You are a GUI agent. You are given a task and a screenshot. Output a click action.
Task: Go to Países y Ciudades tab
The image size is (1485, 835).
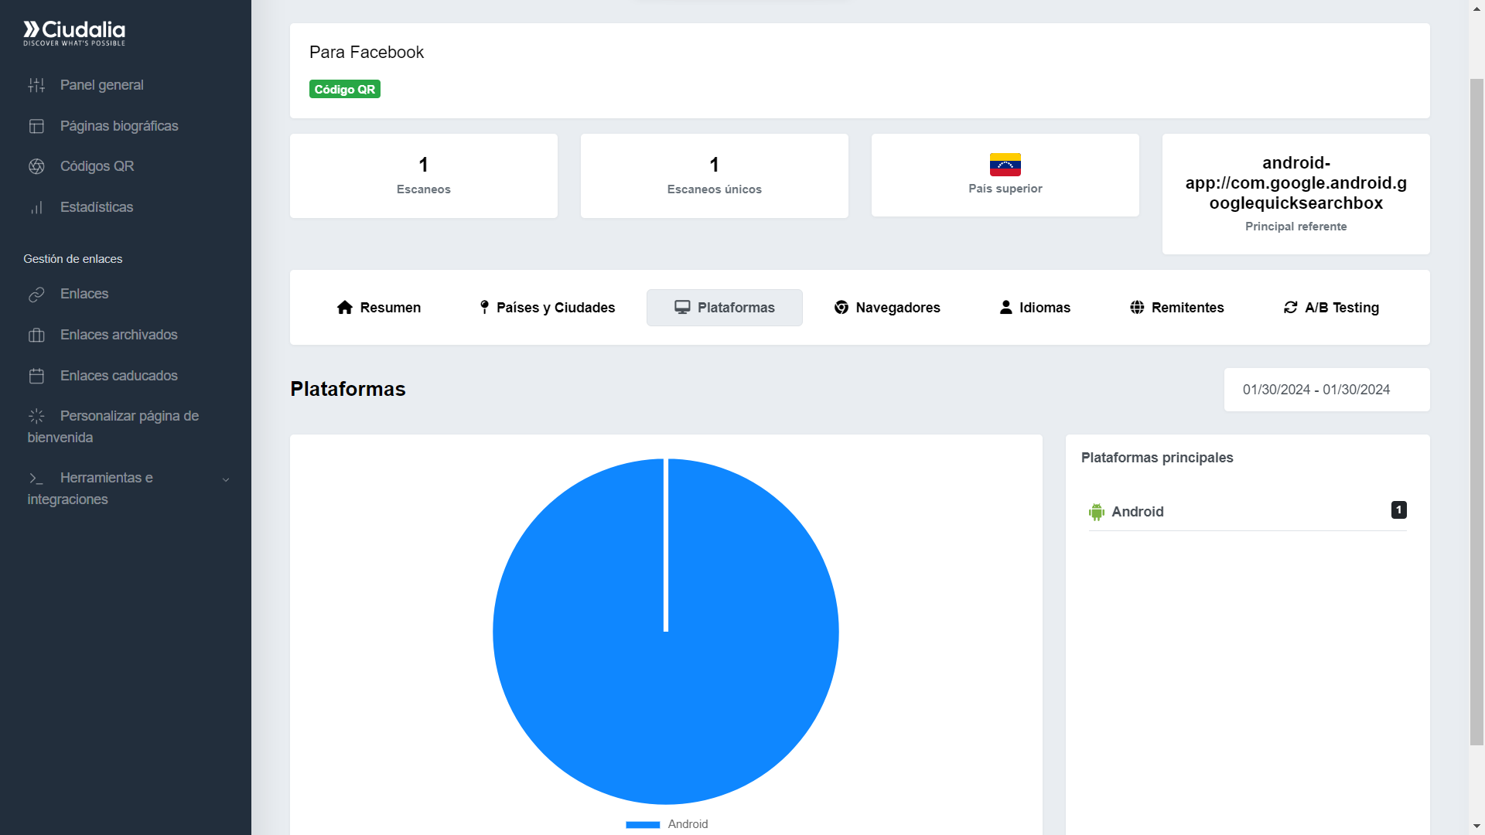click(547, 308)
